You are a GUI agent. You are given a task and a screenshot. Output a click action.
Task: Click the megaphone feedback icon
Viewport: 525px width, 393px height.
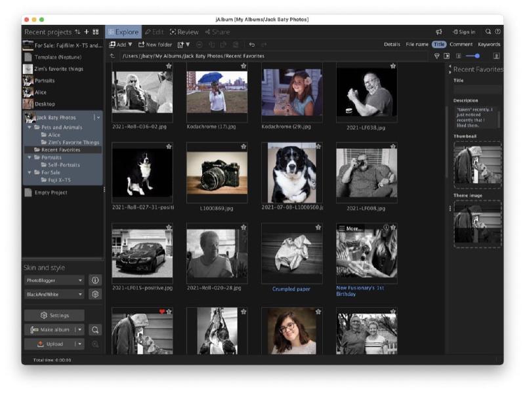pos(439,31)
